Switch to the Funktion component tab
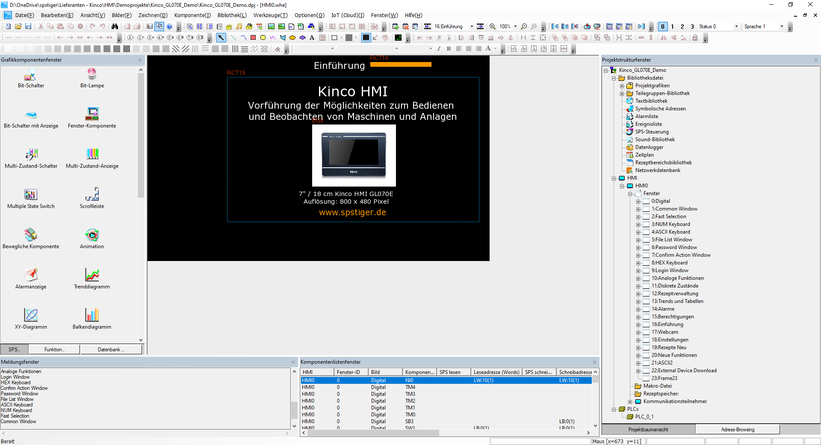 pyautogui.click(x=54, y=350)
